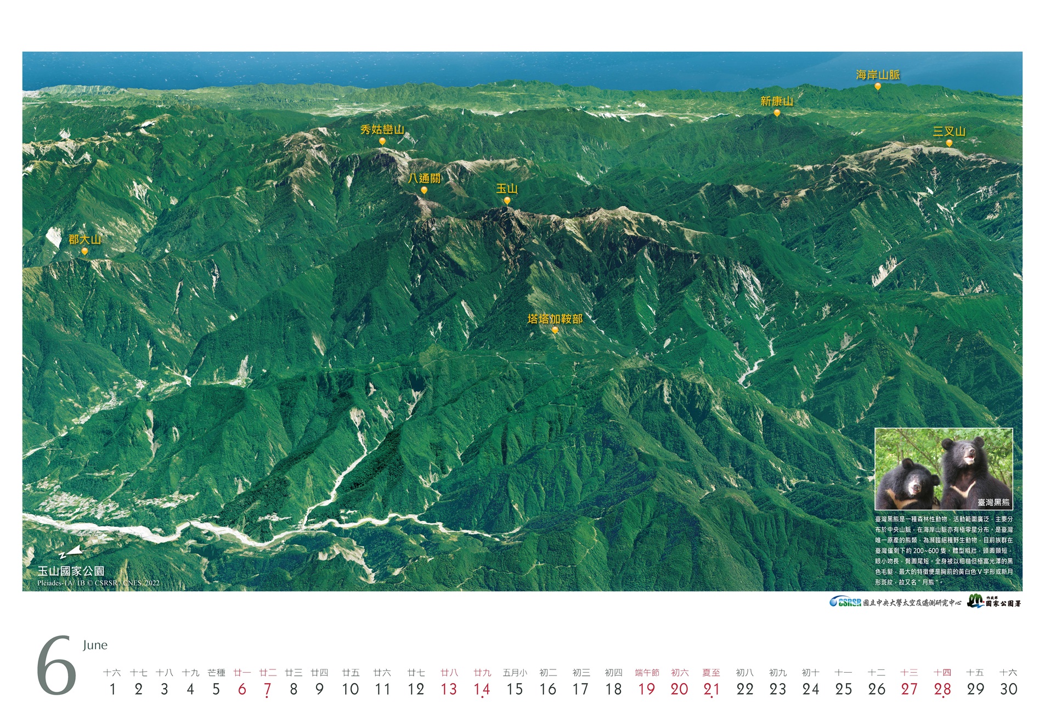Click the 新康山 map pin
The height and width of the screenshot is (727, 1045).
point(777,113)
